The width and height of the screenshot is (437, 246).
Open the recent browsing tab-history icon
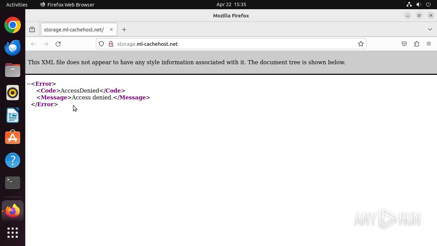click(32, 30)
